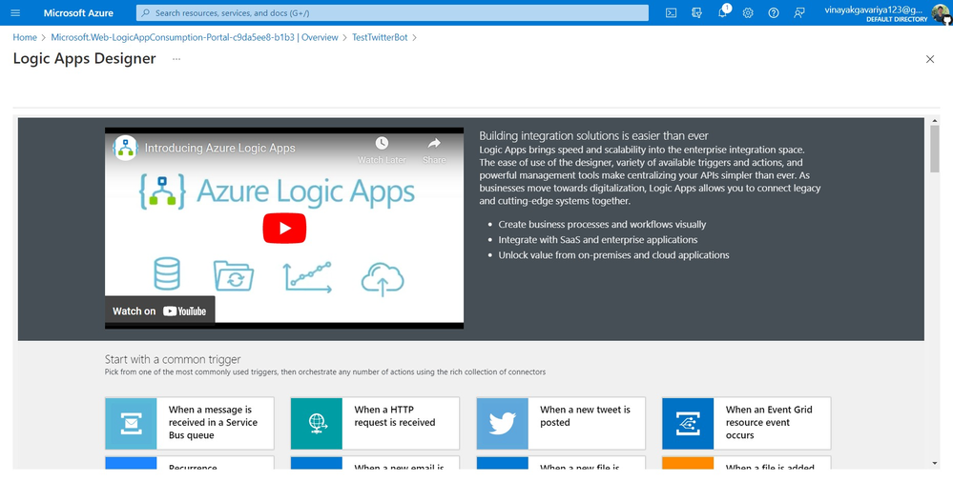This screenshot has width=953, height=482.
Task: Click the Start with a common trigger heading
Action: click(x=173, y=359)
